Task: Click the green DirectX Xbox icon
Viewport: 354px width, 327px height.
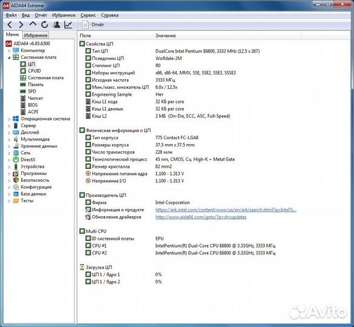Action: [16, 160]
